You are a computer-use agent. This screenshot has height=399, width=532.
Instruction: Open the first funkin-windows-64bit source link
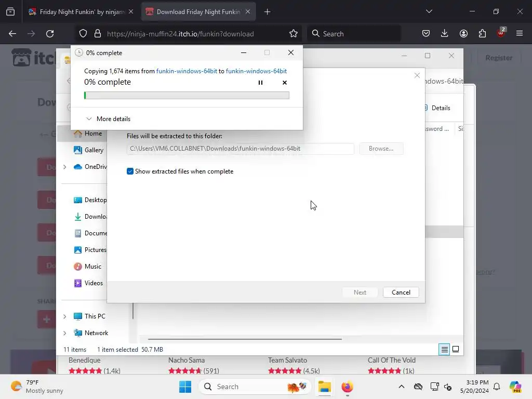click(187, 71)
